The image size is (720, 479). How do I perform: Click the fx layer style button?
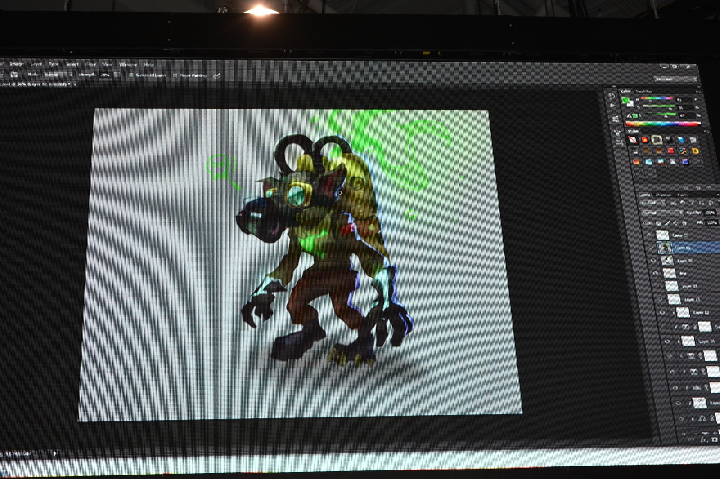[704, 440]
